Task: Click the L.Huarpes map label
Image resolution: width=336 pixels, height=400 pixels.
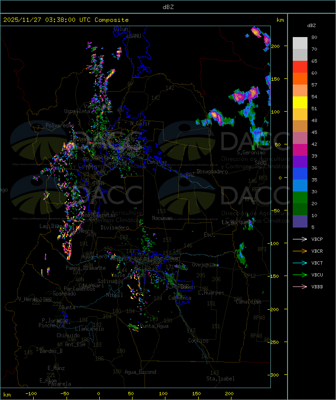Action: 211,293
